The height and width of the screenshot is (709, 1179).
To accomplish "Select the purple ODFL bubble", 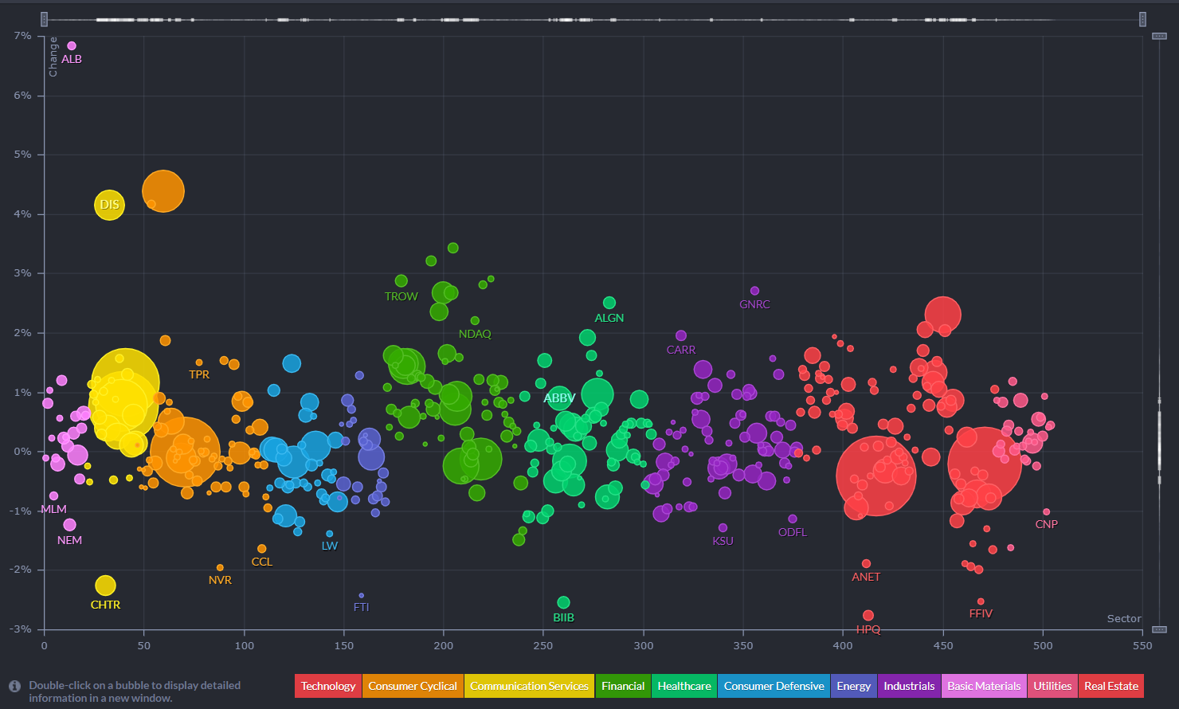I will tap(792, 519).
